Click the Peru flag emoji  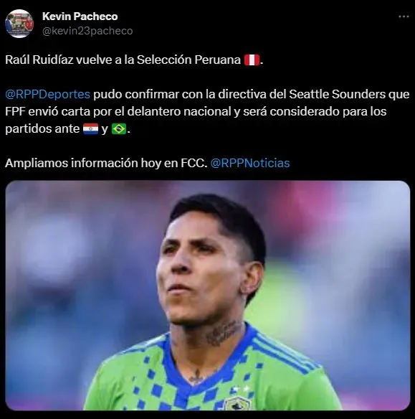click(x=252, y=60)
